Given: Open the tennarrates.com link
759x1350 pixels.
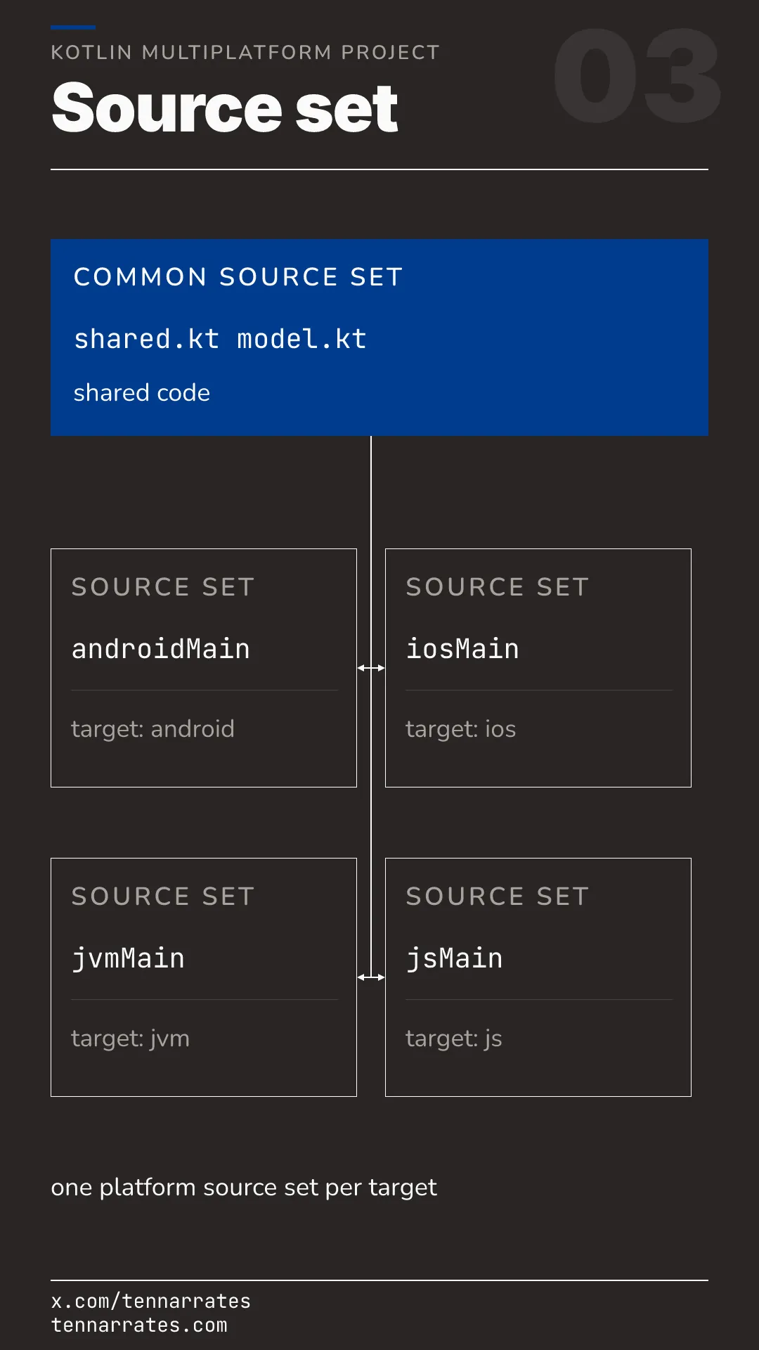Looking at the screenshot, I should (x=139, y=1325).
